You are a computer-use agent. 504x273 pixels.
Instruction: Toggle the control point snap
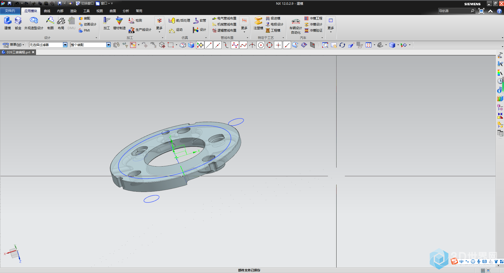(x=226, y=45)
